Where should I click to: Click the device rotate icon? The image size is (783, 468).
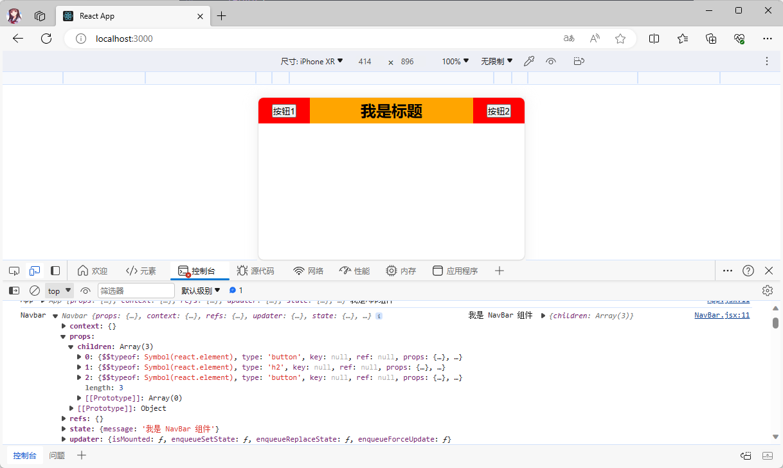coord(579,62)
